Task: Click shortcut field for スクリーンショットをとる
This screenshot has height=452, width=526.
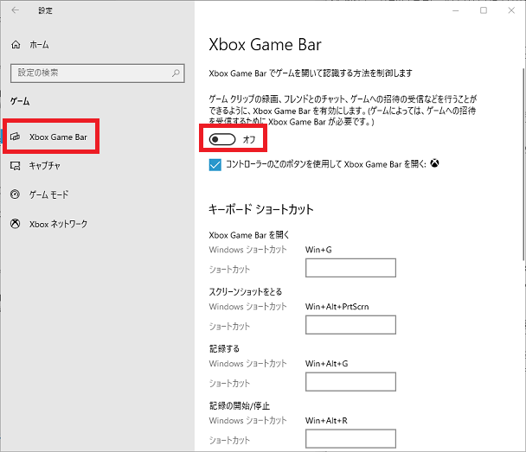Action: [350, 325]
